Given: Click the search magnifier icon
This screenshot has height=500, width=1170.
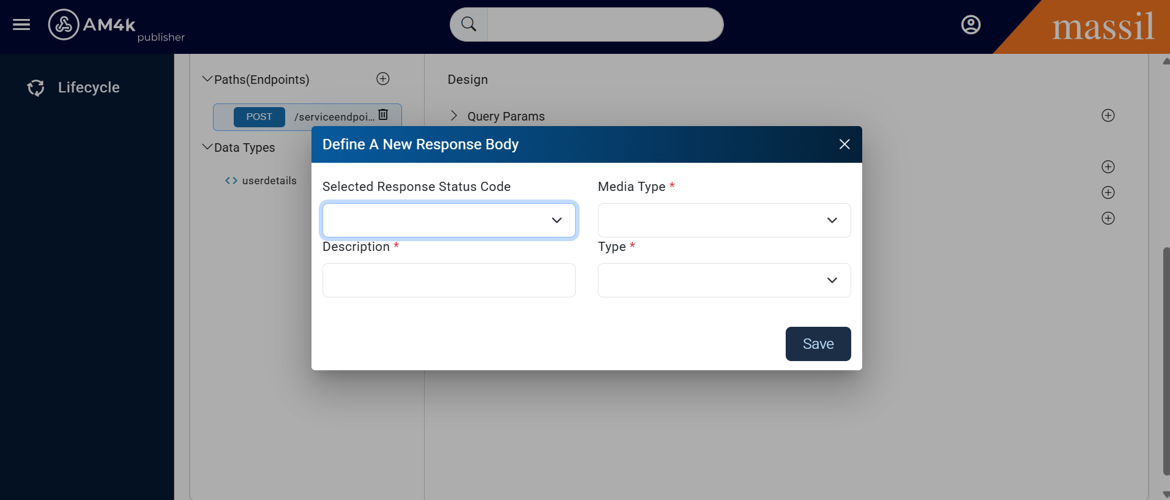Looking at the screenshot, I should (469, 24).
